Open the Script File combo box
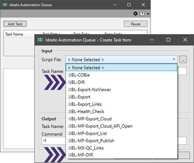Viewport: 194px width, 163px height. 121,60
